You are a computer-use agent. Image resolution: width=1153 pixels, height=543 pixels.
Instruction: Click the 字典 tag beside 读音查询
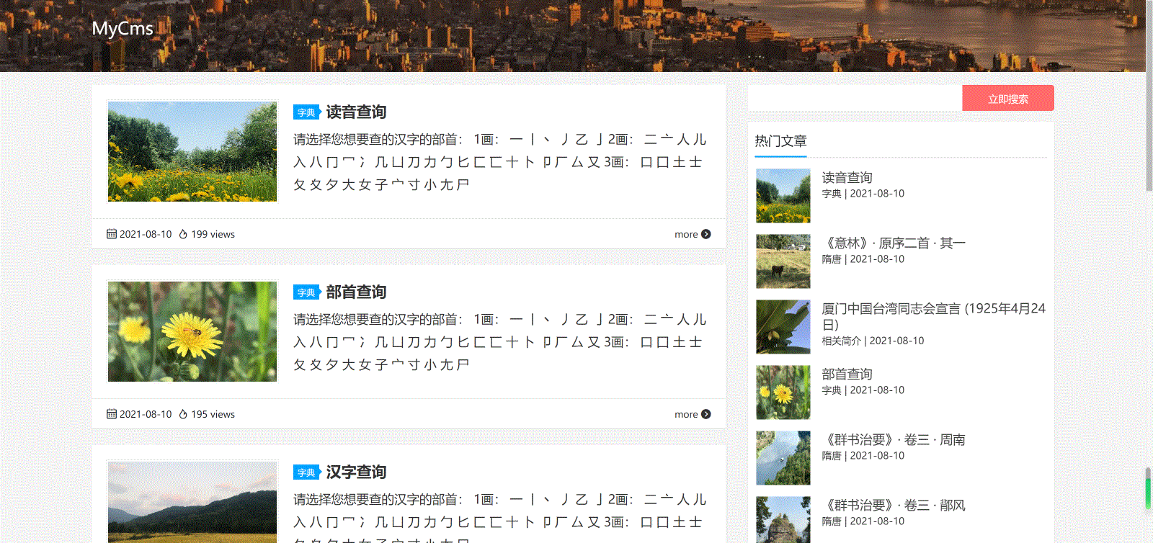[306, 113]
